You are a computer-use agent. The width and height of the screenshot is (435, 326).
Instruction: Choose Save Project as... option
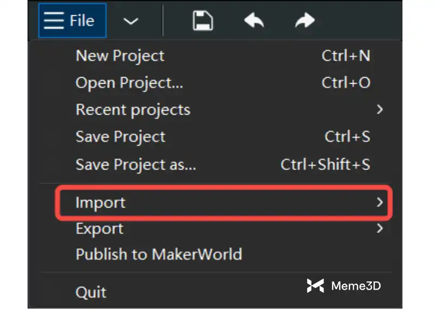[135, 164]
